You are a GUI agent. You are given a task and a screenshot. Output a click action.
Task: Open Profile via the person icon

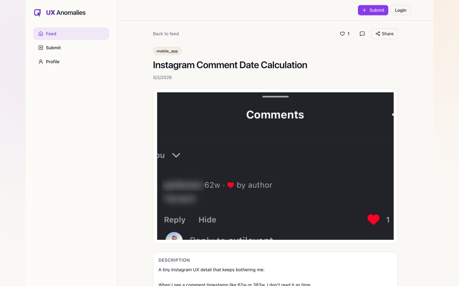(x=41, y=62)
